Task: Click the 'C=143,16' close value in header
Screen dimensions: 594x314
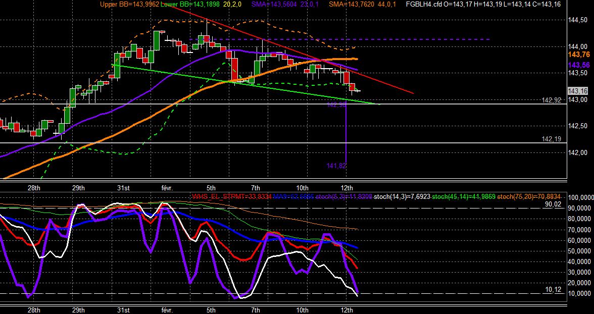Action: (548, 4)
